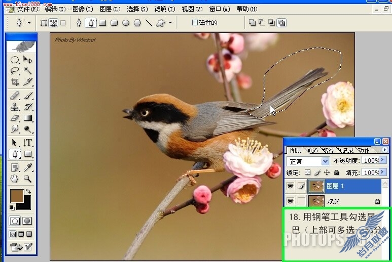Switch to Quick Mask mode
The height and width of the screenshot is (262, 392).
(x=27, y=221)
